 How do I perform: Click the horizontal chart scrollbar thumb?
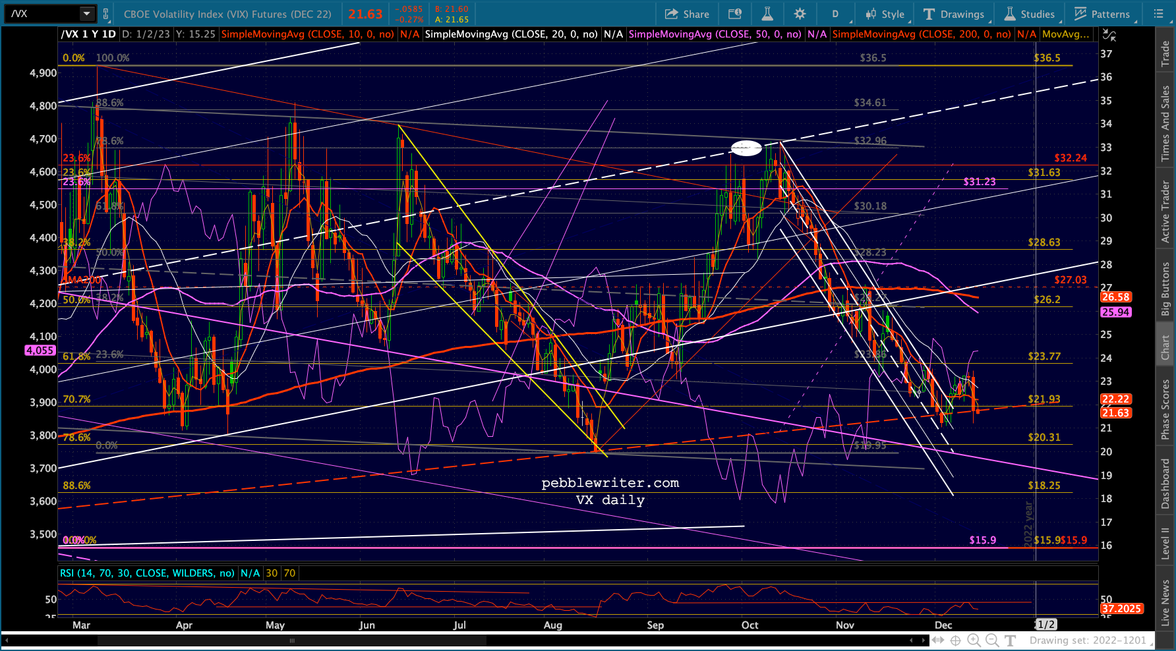pos(291,640)
